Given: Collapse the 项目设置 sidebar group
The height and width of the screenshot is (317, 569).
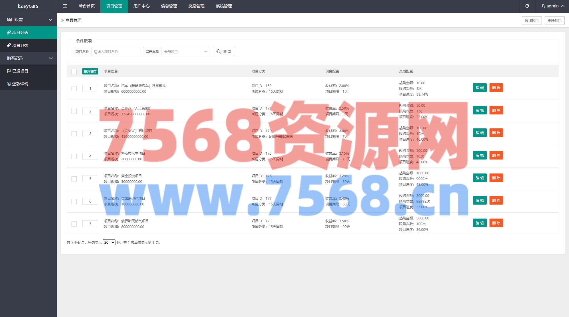Looking at the screenshot, I should [x=51, y=20].
